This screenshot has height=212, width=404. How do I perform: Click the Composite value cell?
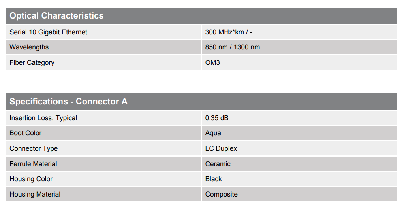click(x=299, y=194)
